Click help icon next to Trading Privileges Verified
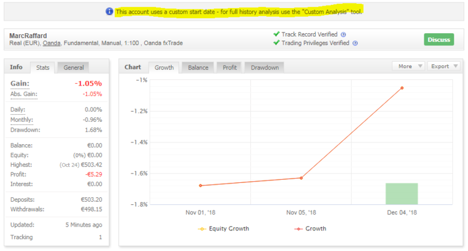Screen dimensions: 468x251 click(355, 43)
